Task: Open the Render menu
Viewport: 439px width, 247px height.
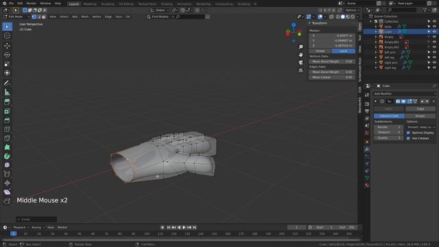Action: 32,3
